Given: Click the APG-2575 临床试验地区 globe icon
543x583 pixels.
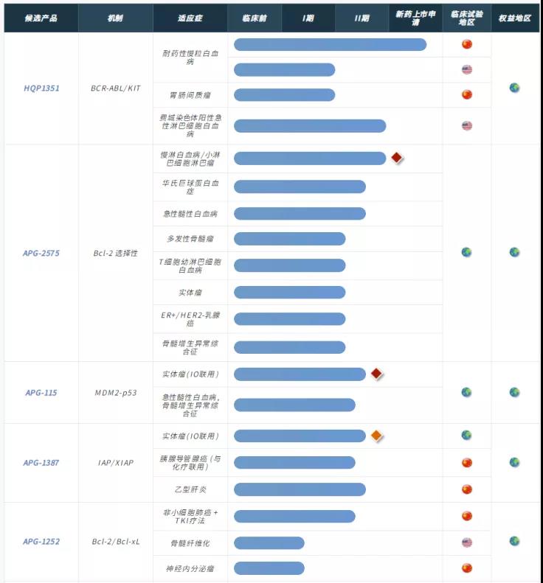Looking at the screenshot, I should (x=466, y=252).
